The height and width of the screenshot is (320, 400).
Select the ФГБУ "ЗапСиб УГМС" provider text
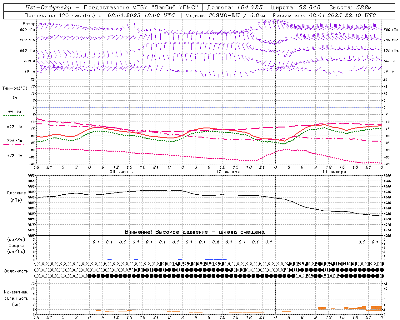[x=165, y=7]
